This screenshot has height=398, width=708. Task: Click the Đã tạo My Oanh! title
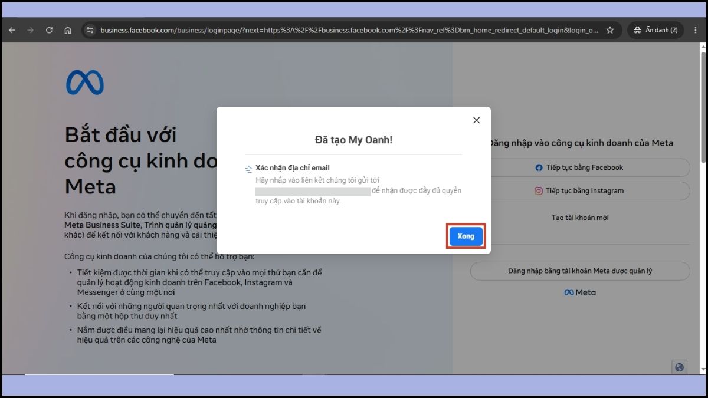353,140
